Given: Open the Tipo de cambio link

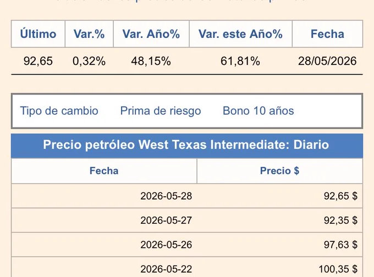Looking at the screenshot, I should point(59,111).
